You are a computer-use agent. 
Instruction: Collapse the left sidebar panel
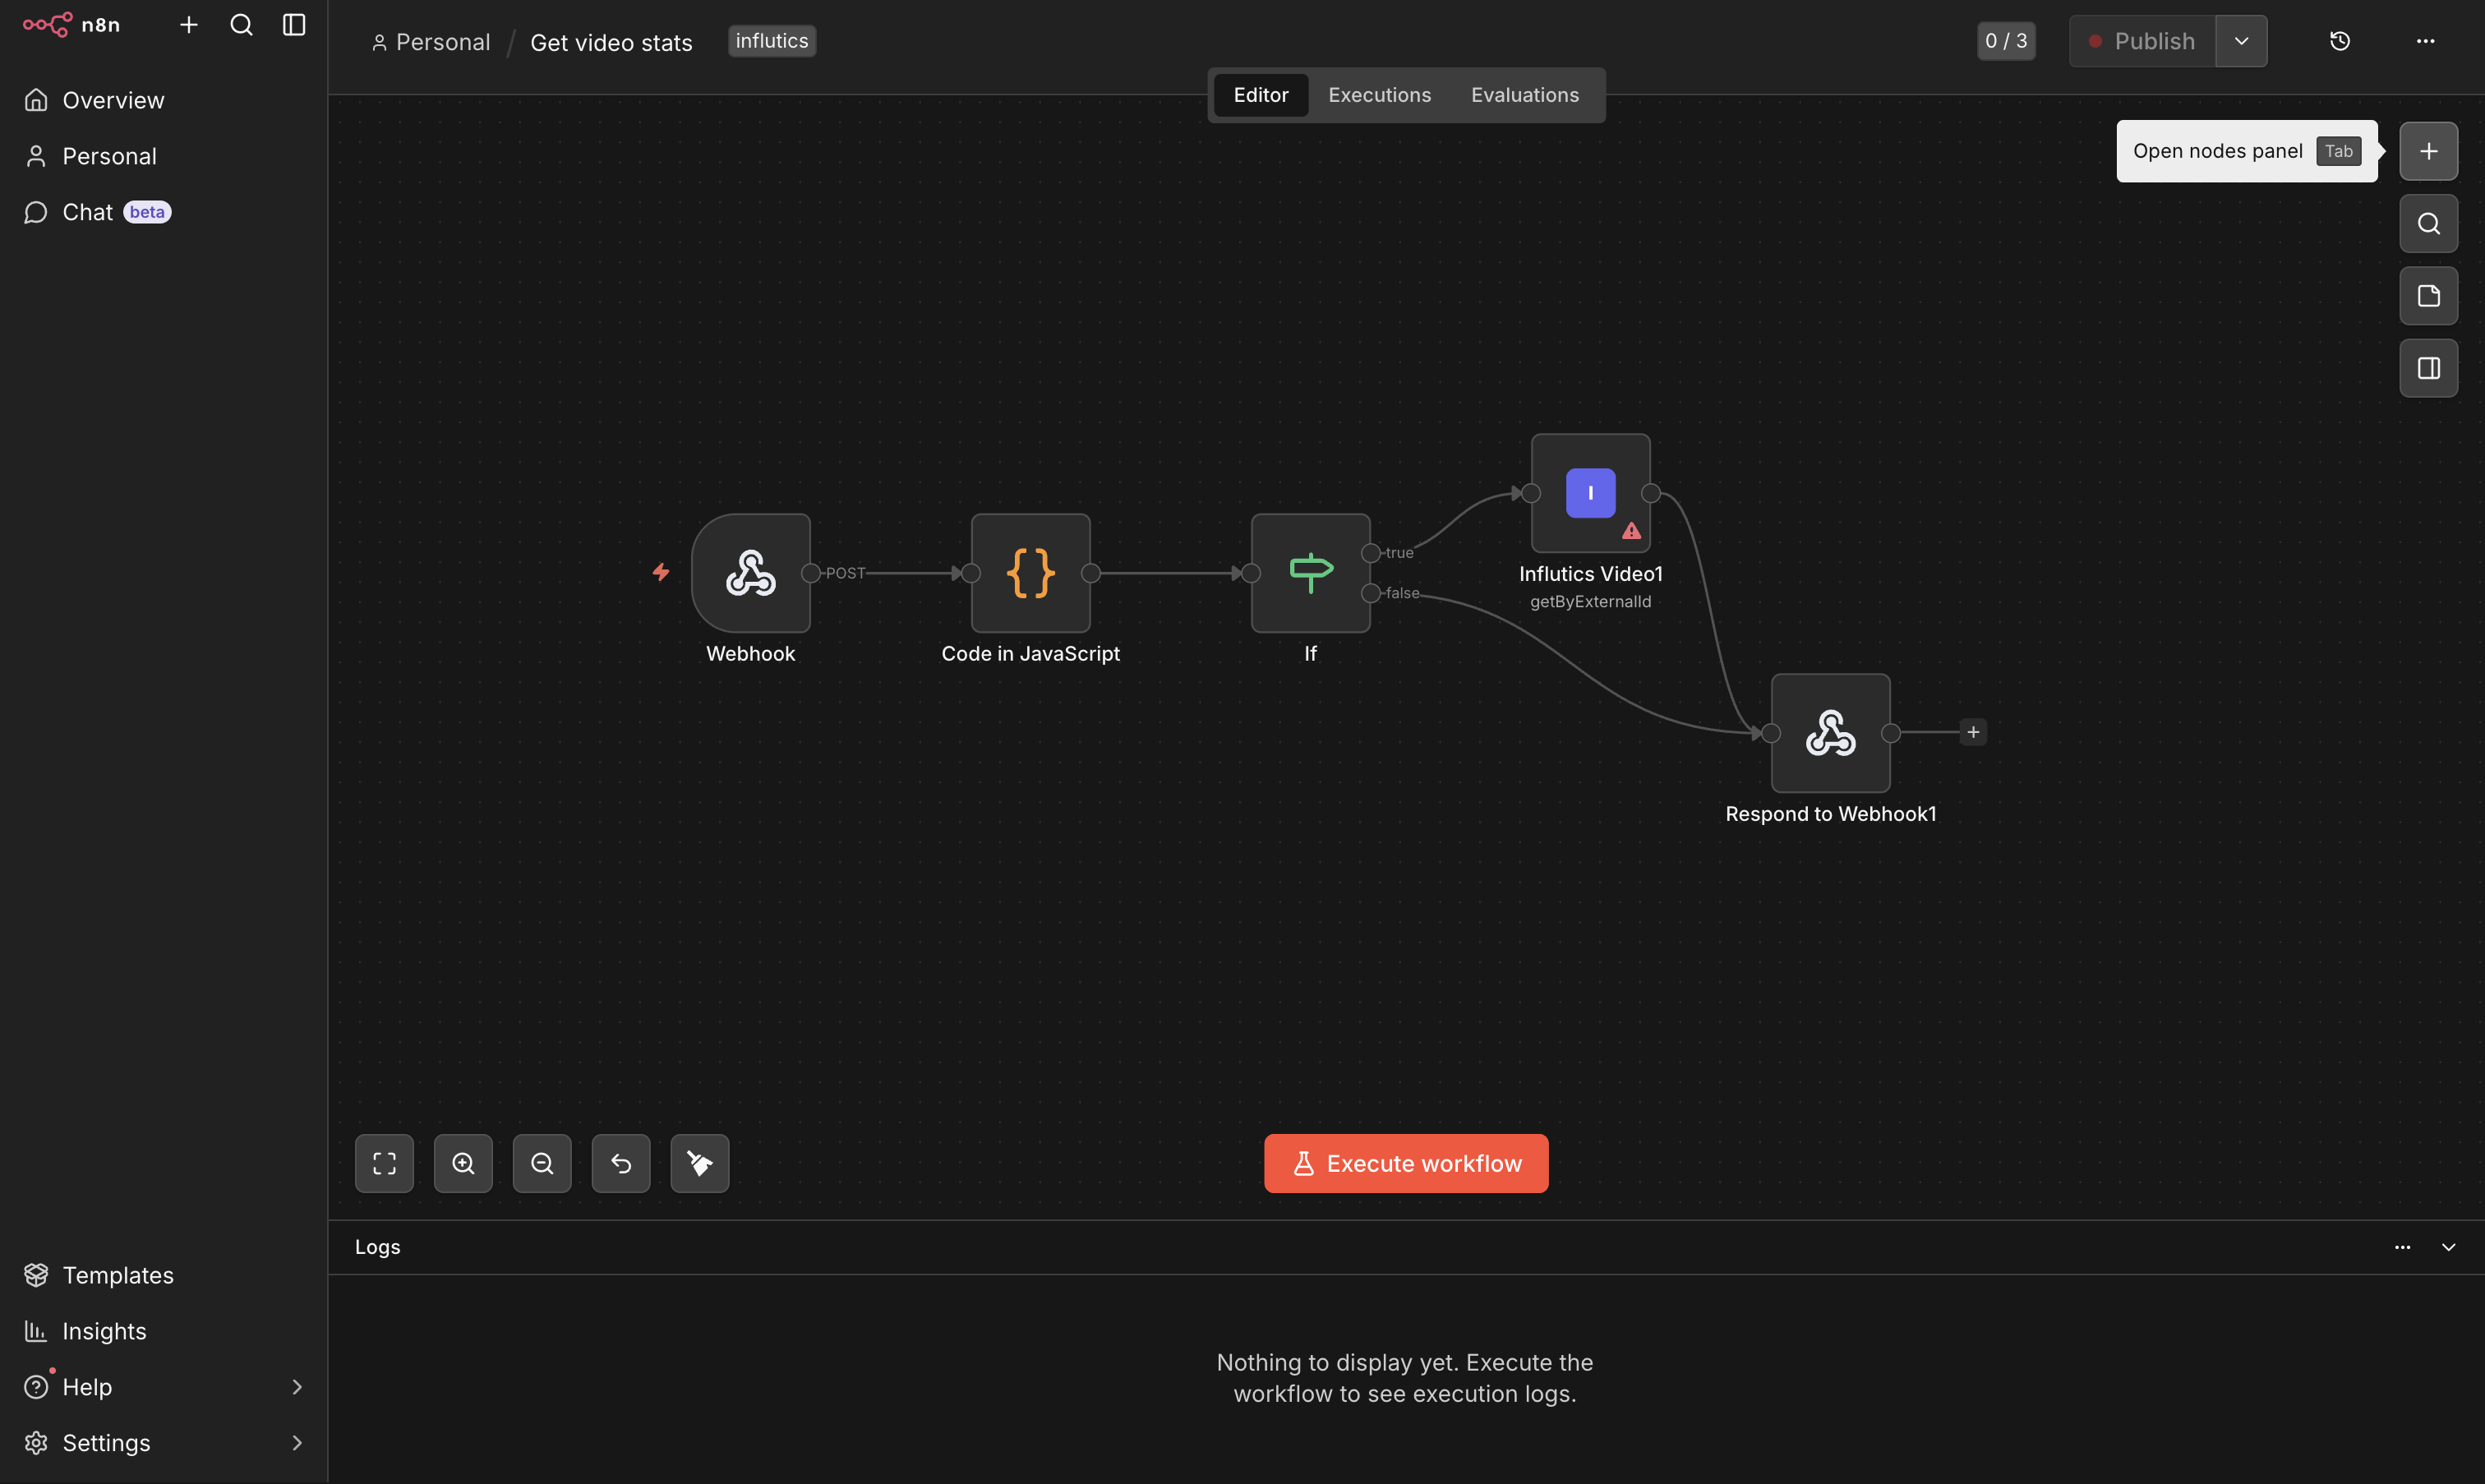point(294,25)
